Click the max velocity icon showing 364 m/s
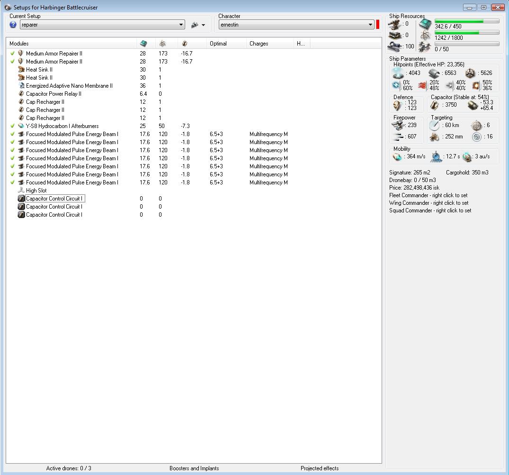 (x=397, y=157)
